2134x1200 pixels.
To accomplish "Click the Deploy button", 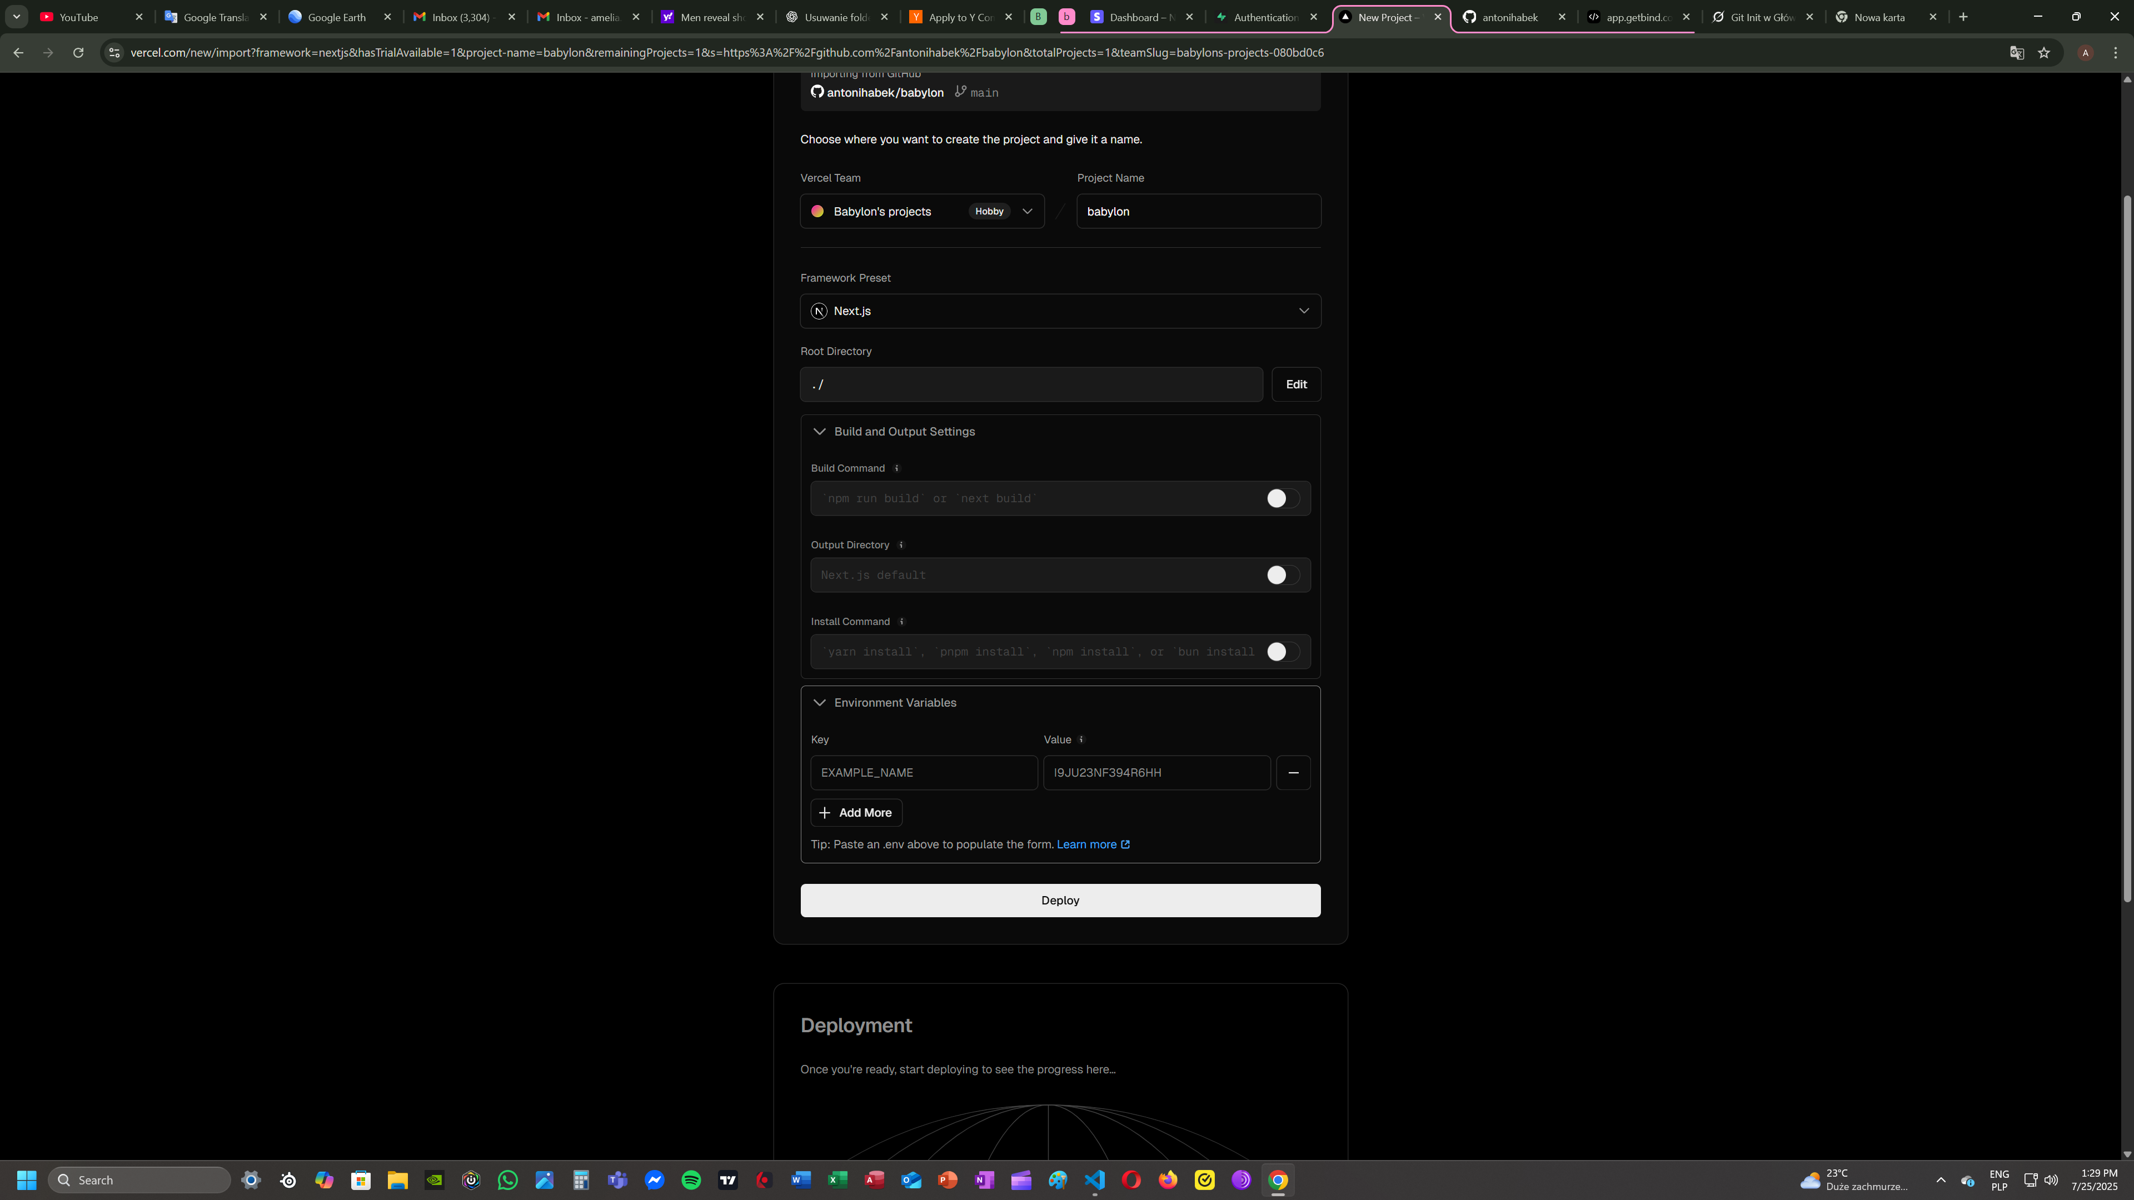I will coord(1060,900).
